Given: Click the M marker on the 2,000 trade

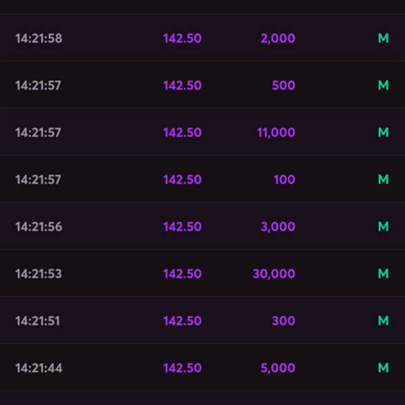Looking at the screenshot, I should tap(383, 38).
